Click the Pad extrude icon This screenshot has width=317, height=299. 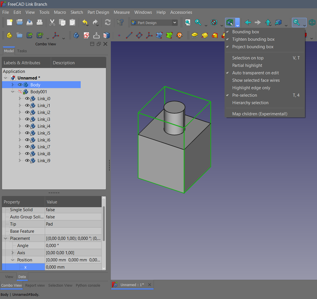(x=195, y=35)
